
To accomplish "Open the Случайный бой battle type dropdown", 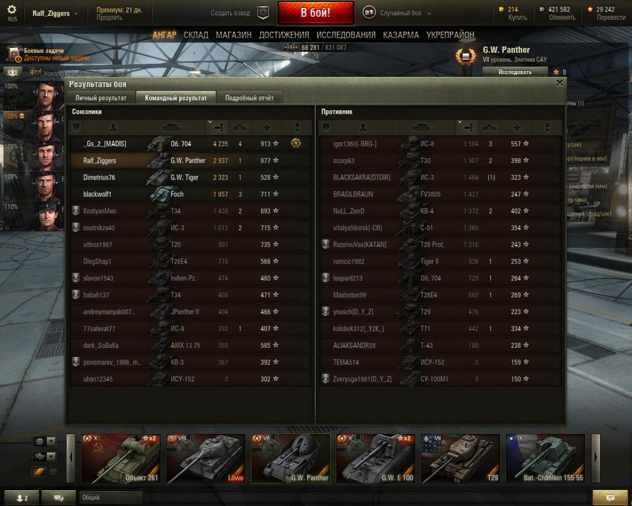I will pyautogui.click(x=398, y=13).
